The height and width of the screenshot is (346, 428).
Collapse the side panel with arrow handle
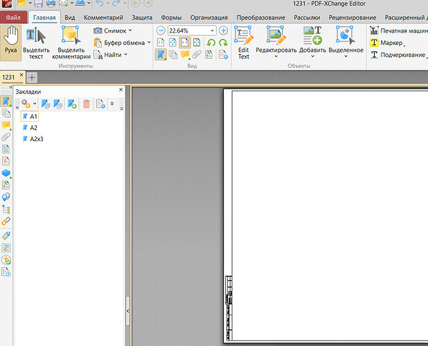click(x=127, y=311)
